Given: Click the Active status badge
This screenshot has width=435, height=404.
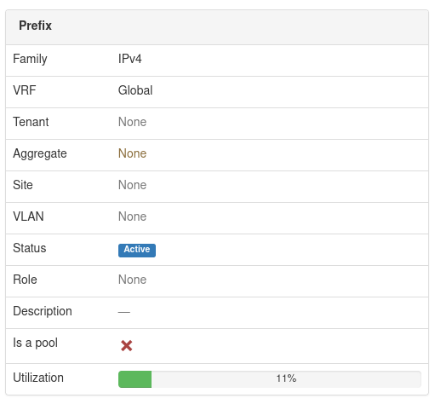Looking at the screenshot, I should coord(137,251).
